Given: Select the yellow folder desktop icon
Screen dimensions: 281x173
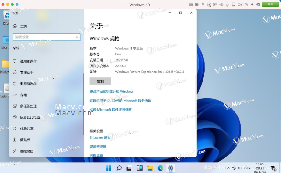Looking at the screenshot, I should pyautogui.click(x=5, y=67).
